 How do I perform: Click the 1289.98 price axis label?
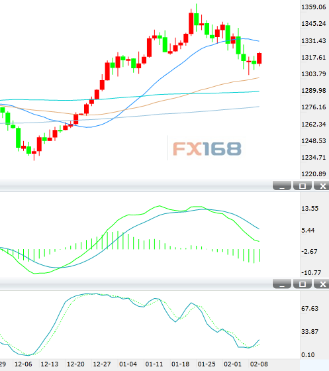coord(313,90)
